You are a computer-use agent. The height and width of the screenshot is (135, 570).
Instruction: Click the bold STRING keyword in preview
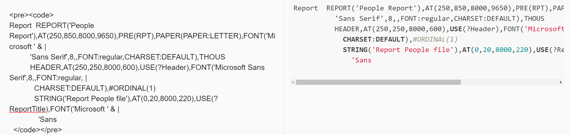pos(355,50)
